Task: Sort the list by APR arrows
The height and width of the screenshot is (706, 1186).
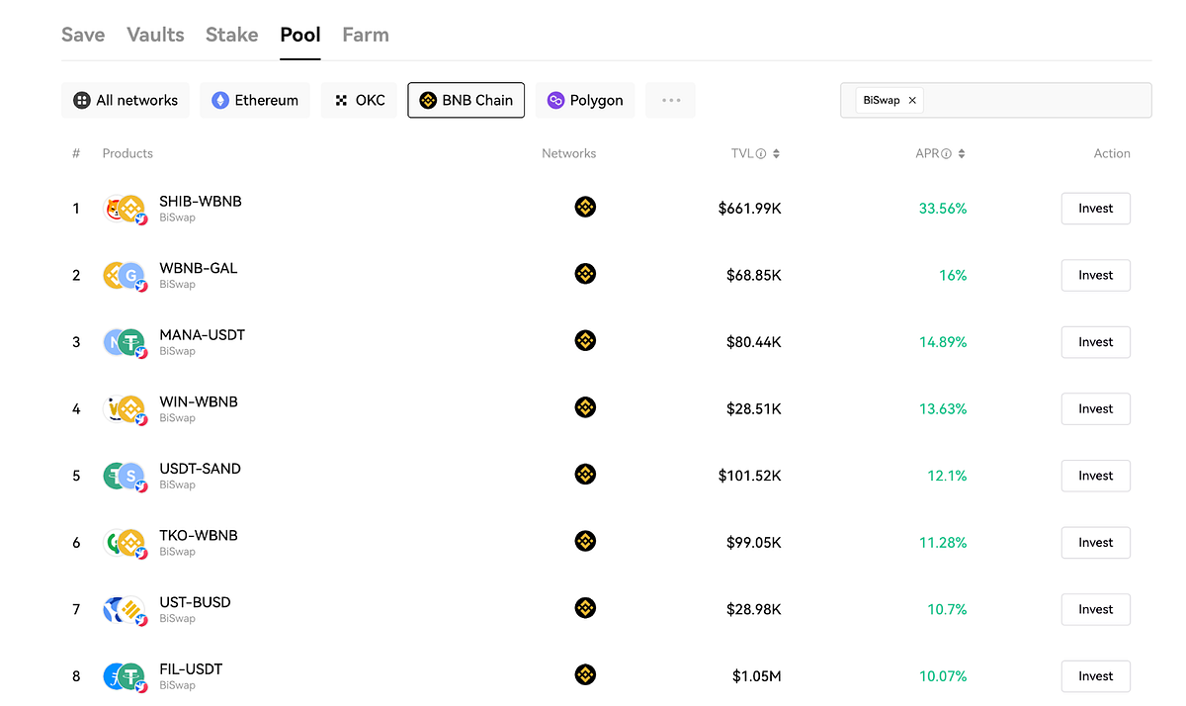Action: [962, 154]
